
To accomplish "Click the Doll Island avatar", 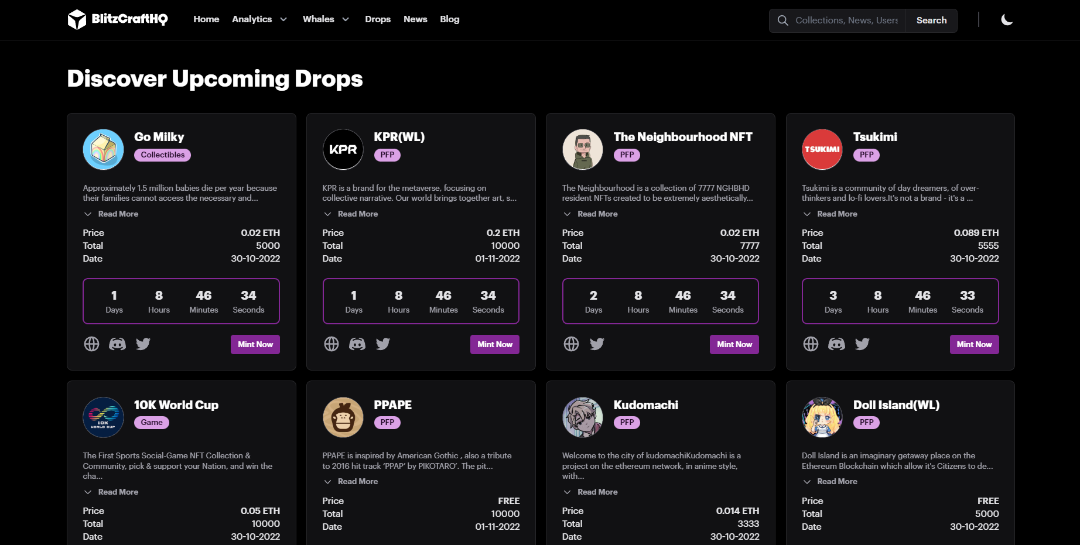I will 822,417.
